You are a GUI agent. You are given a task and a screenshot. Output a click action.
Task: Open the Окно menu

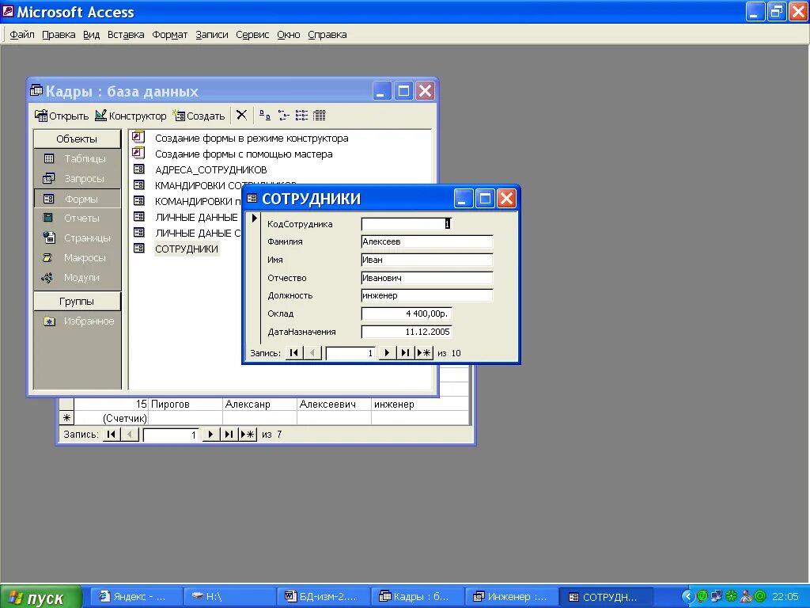pos(288,35)
